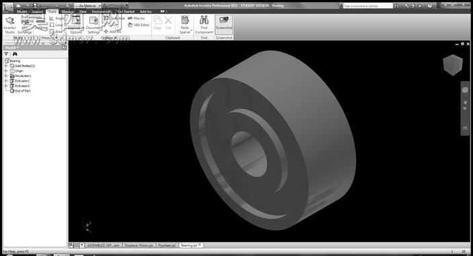
Task: Click the tile windows icon beside document tabs
Action: point(77,245)
